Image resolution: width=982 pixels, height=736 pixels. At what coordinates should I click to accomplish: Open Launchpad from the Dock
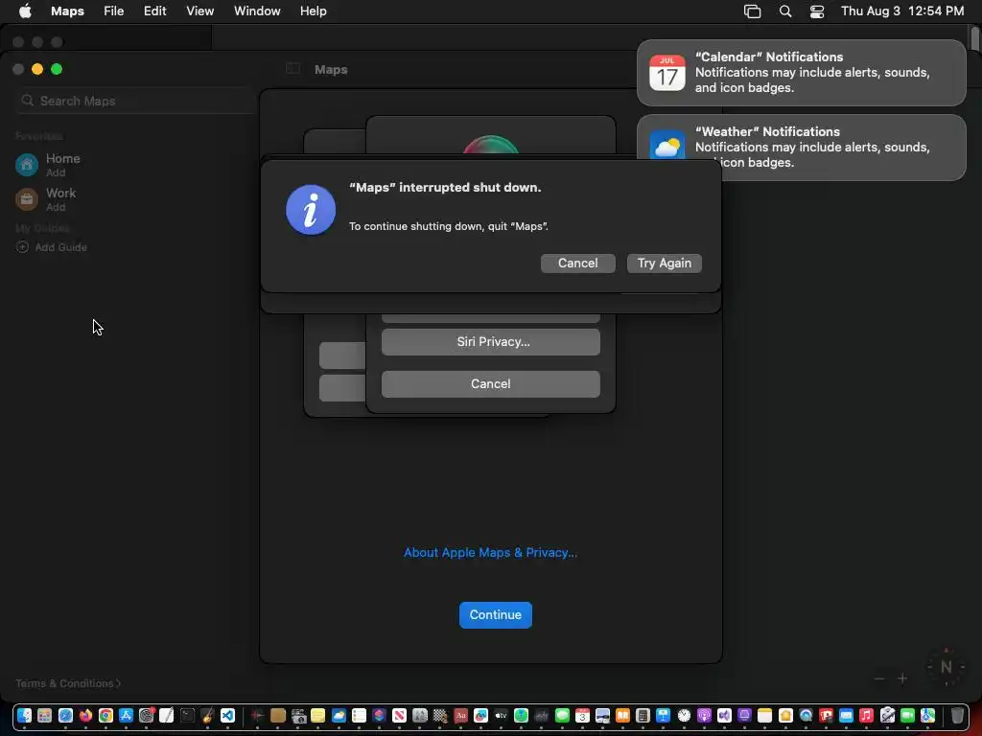pyautogui.click(x=44, y=715)
